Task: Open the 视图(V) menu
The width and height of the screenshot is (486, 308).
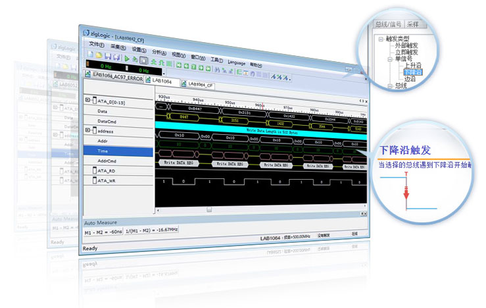Action: coord(178,55)
